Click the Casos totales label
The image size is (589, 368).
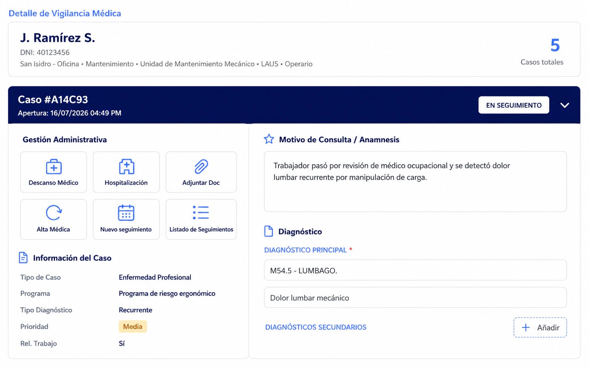[542, 62]
